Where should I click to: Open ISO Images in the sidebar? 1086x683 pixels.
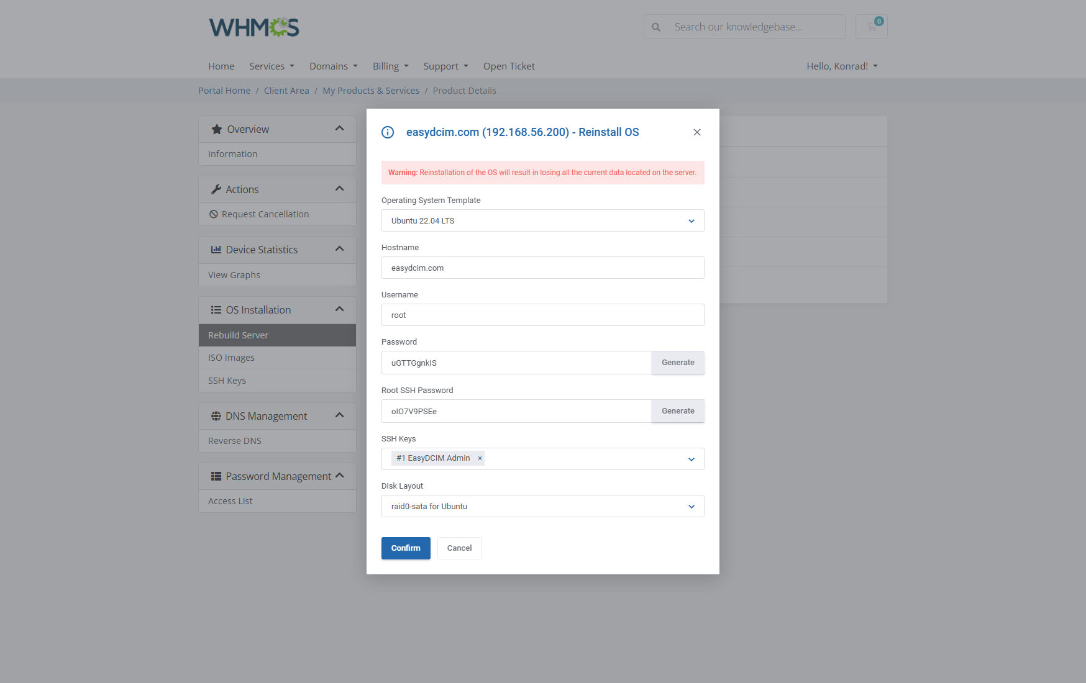pos(277,358)
